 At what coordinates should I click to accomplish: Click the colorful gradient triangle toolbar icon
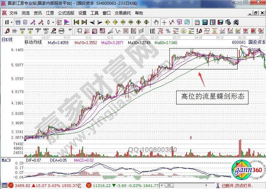(67, 22)
